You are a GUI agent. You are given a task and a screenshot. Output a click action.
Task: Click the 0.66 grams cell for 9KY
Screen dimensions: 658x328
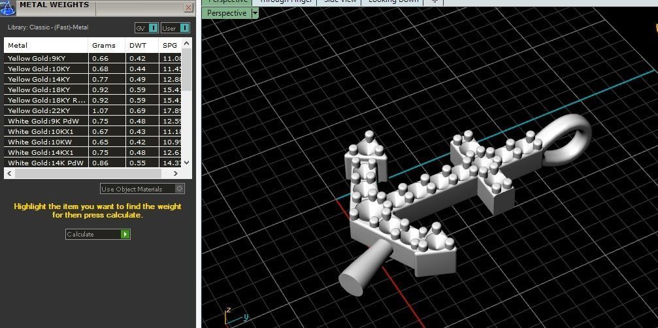(x=107, y=58)
